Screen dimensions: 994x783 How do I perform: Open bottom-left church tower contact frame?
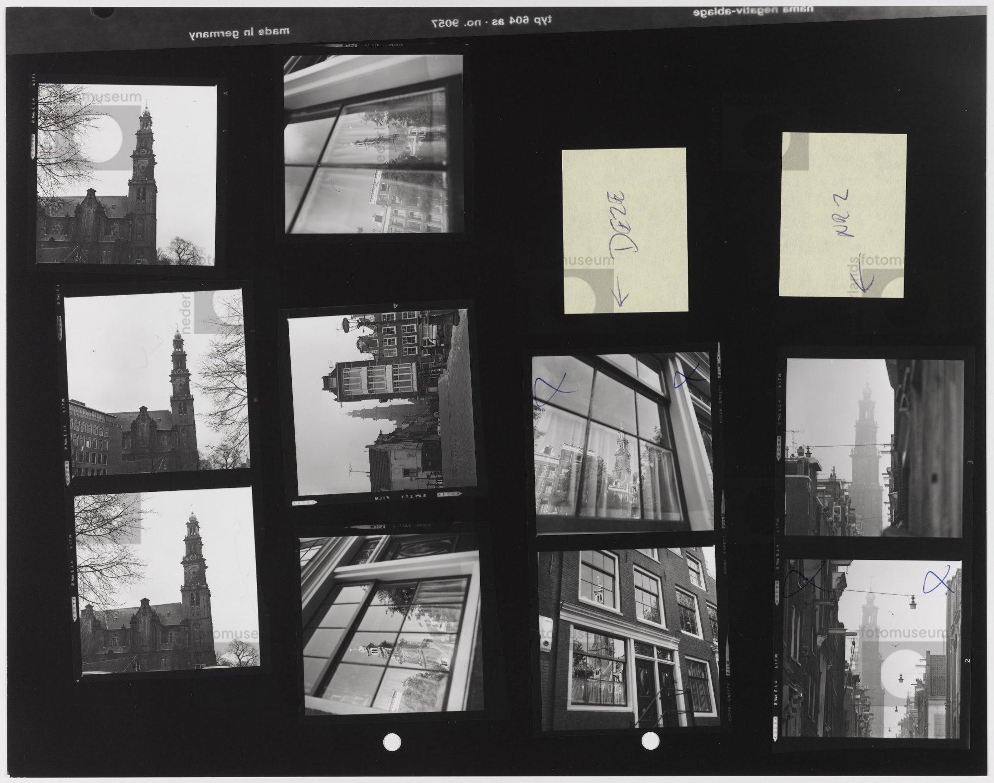[x=167, y=580]
